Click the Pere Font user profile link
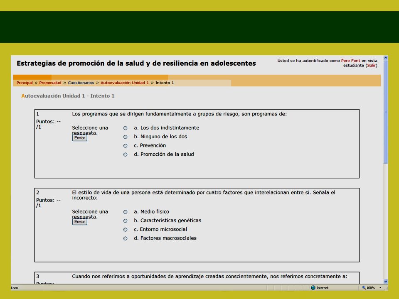Viewport: 399px width, 299px height. [x=350, y=61]
